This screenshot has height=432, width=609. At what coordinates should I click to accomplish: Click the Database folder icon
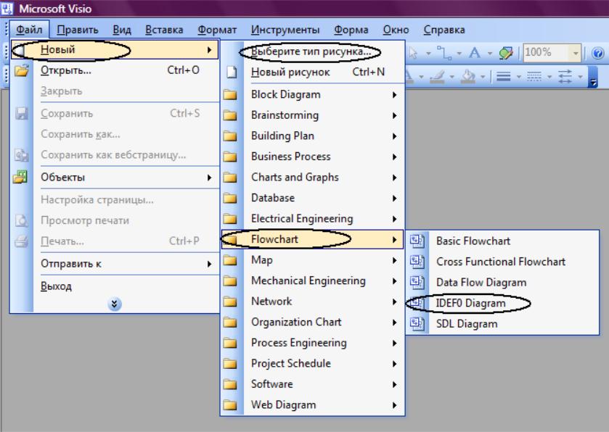(230, 198)
